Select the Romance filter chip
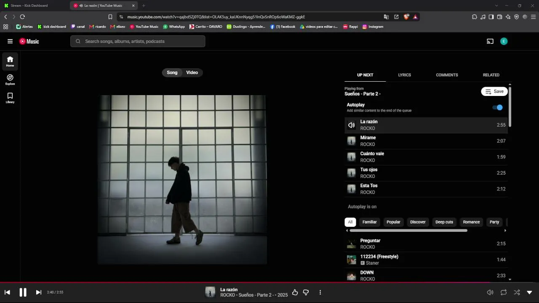 (x=471, y=222)
